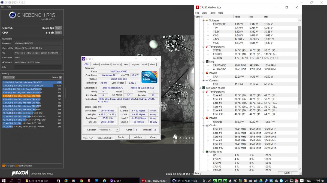
Task: Switch to Mainboard tab in CPU-Z
Action: point(106,65)
